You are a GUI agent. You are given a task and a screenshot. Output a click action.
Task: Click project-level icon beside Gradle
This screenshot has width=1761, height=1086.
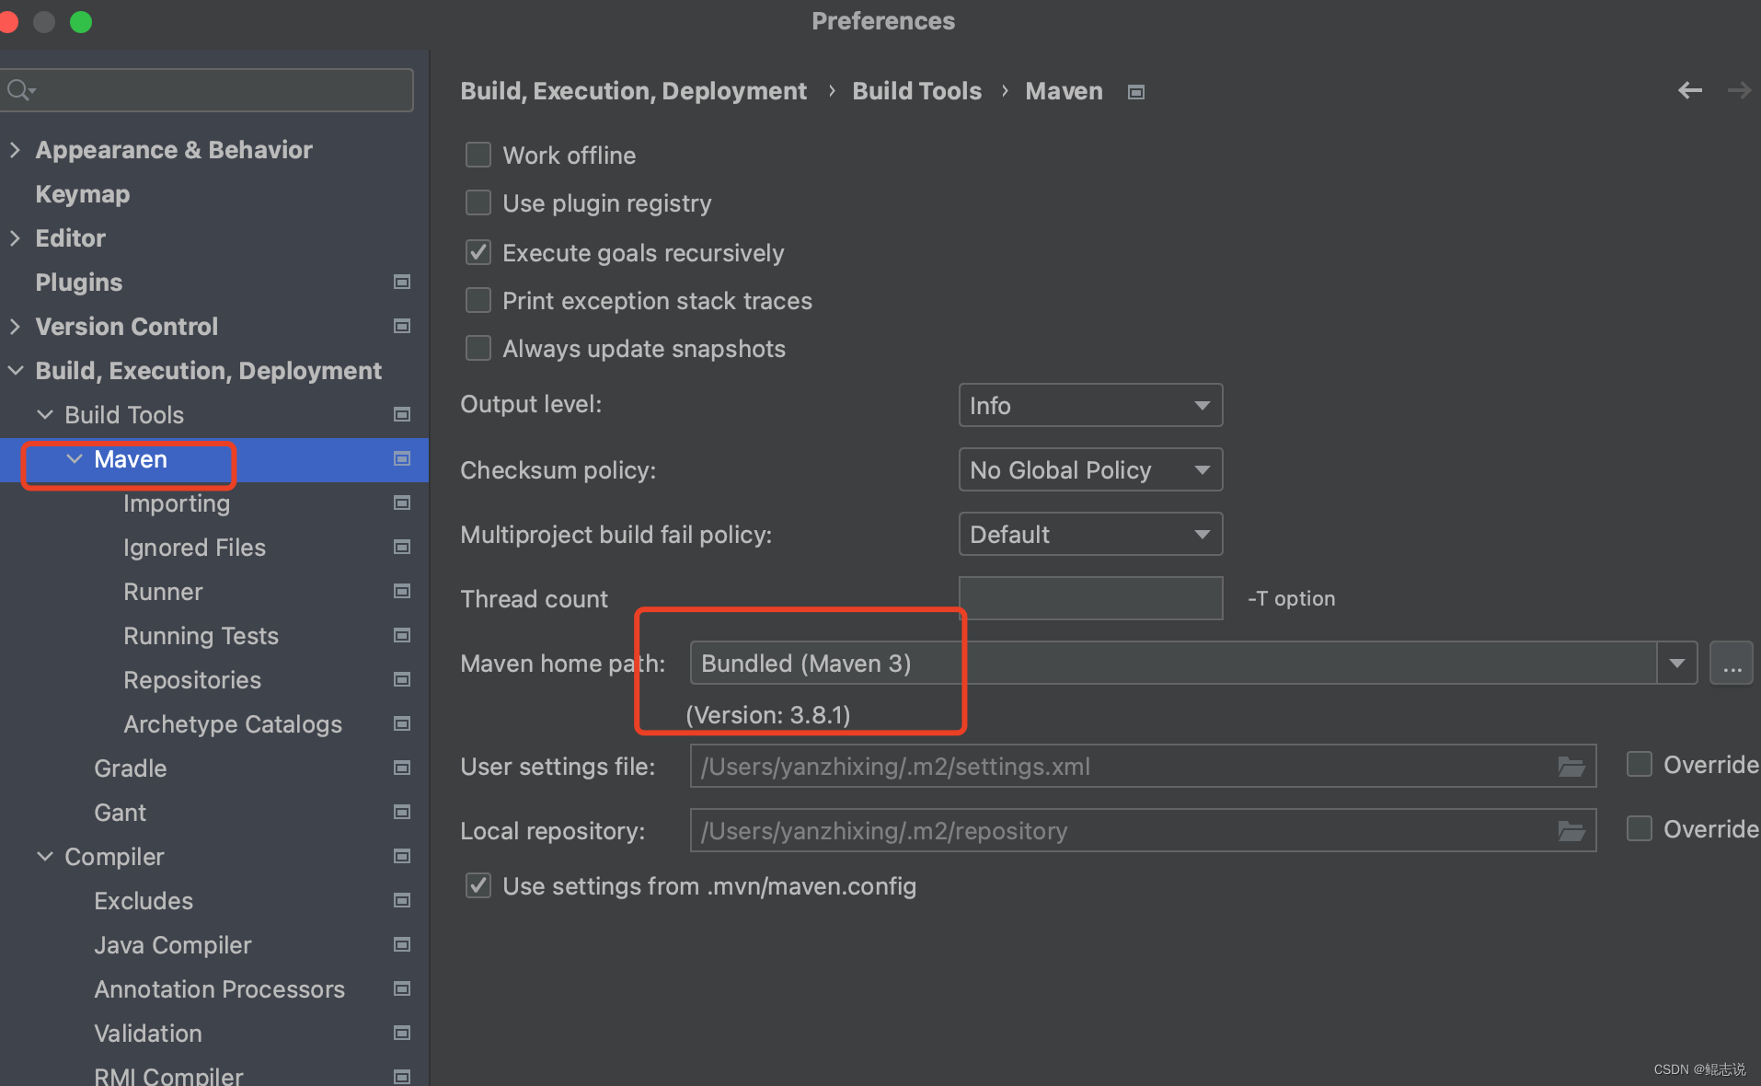coord(402,768)
